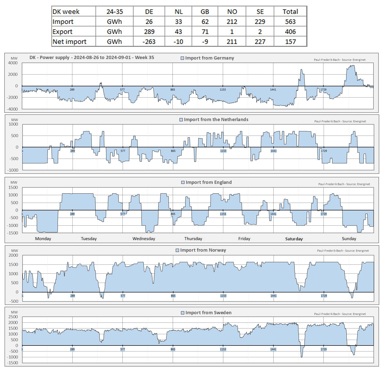Click the Wednesday day axis label
This screenshot has width=383, height=367.
coord(144,239)
